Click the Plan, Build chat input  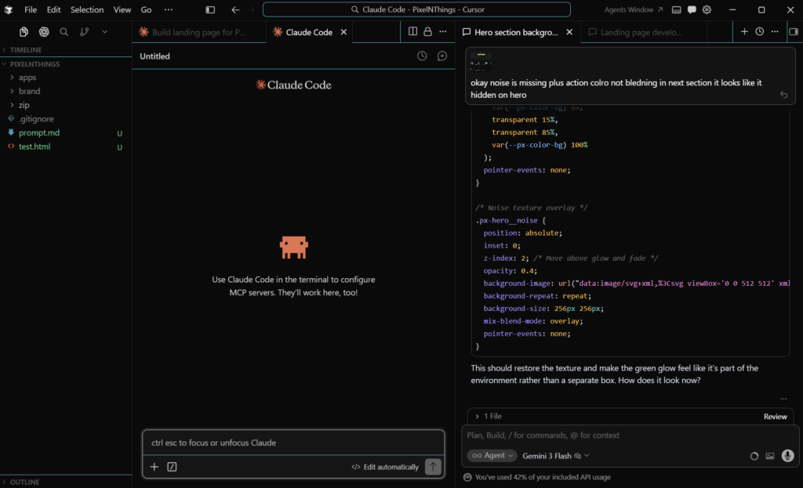point(630,436)
